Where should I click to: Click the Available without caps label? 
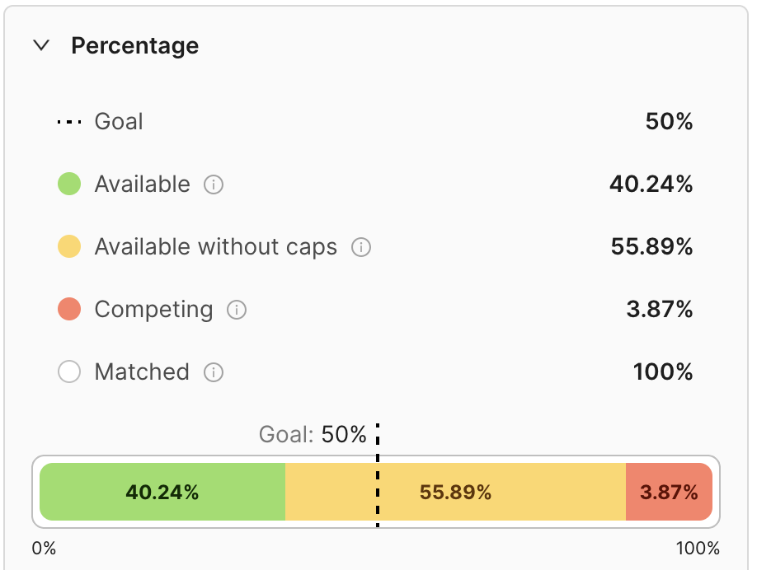click(216, 247)
